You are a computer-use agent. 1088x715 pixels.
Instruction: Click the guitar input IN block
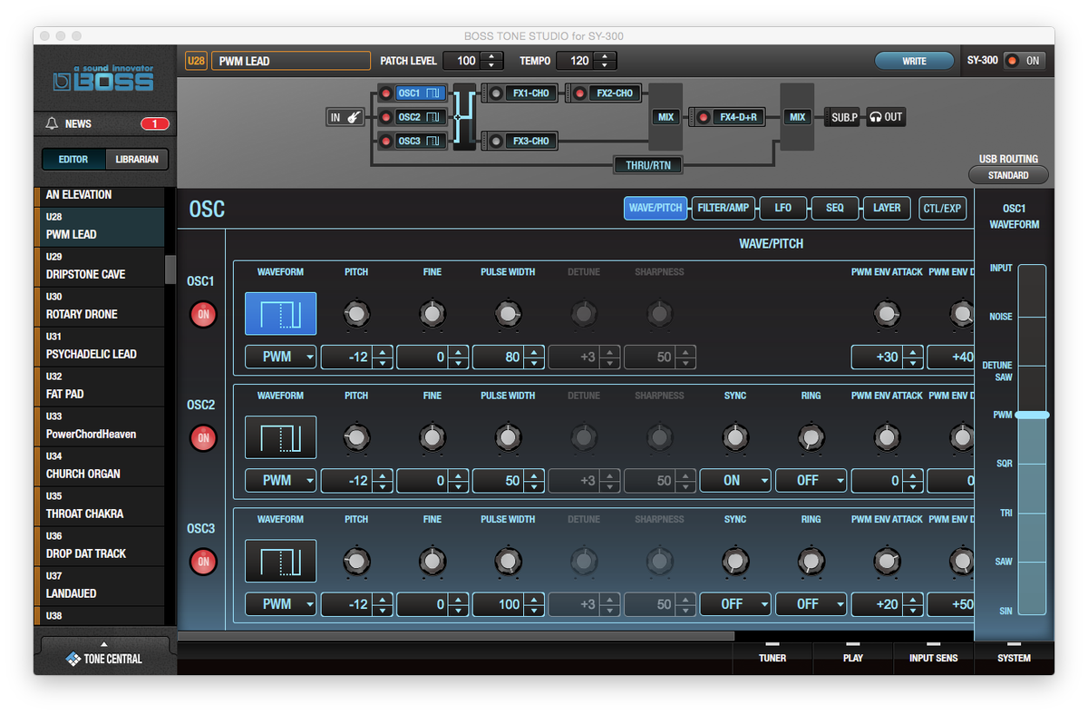pyautogui.click(x=345, y=117)
